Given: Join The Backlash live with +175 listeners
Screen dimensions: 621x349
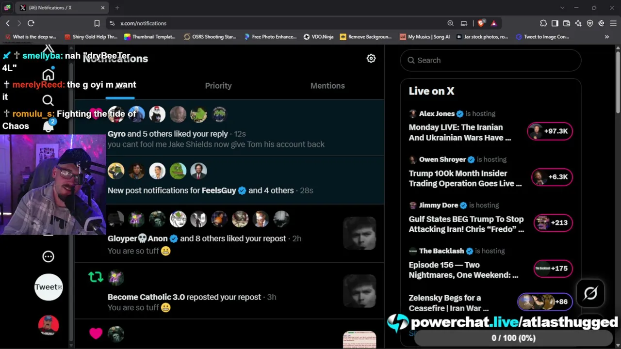Looking at the screenshot, I should click(x=553, y=268).
